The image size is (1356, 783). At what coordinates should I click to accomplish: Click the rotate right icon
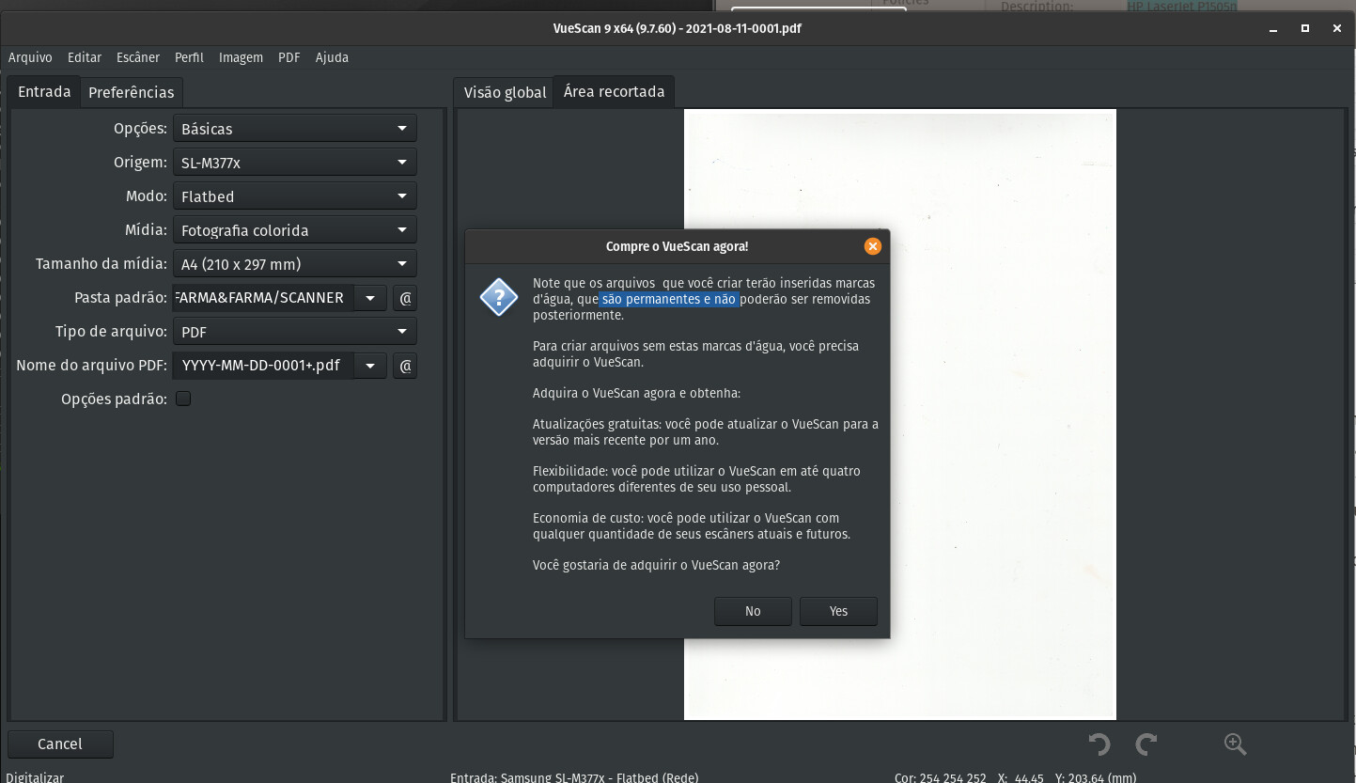tap(1146, 744)
